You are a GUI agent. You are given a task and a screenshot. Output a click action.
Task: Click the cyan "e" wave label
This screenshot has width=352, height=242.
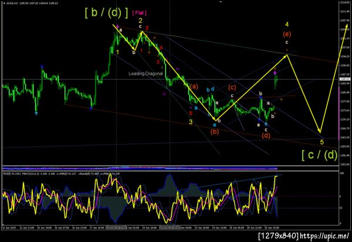click(x=215, y=125)
